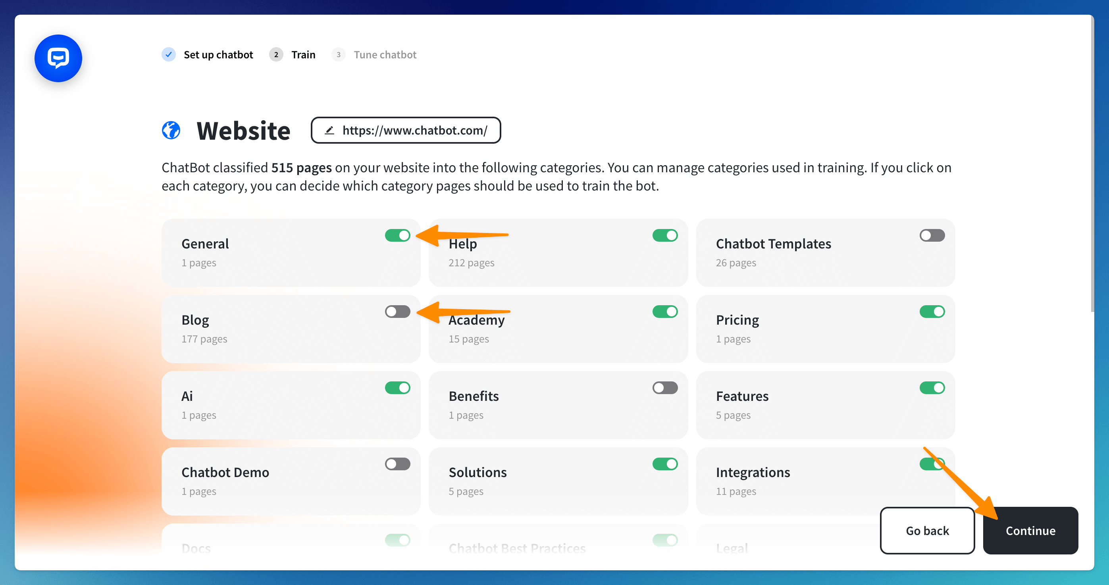Click the Set up chatbot checkmark icon
The image size is (1109, 585).
168,55
